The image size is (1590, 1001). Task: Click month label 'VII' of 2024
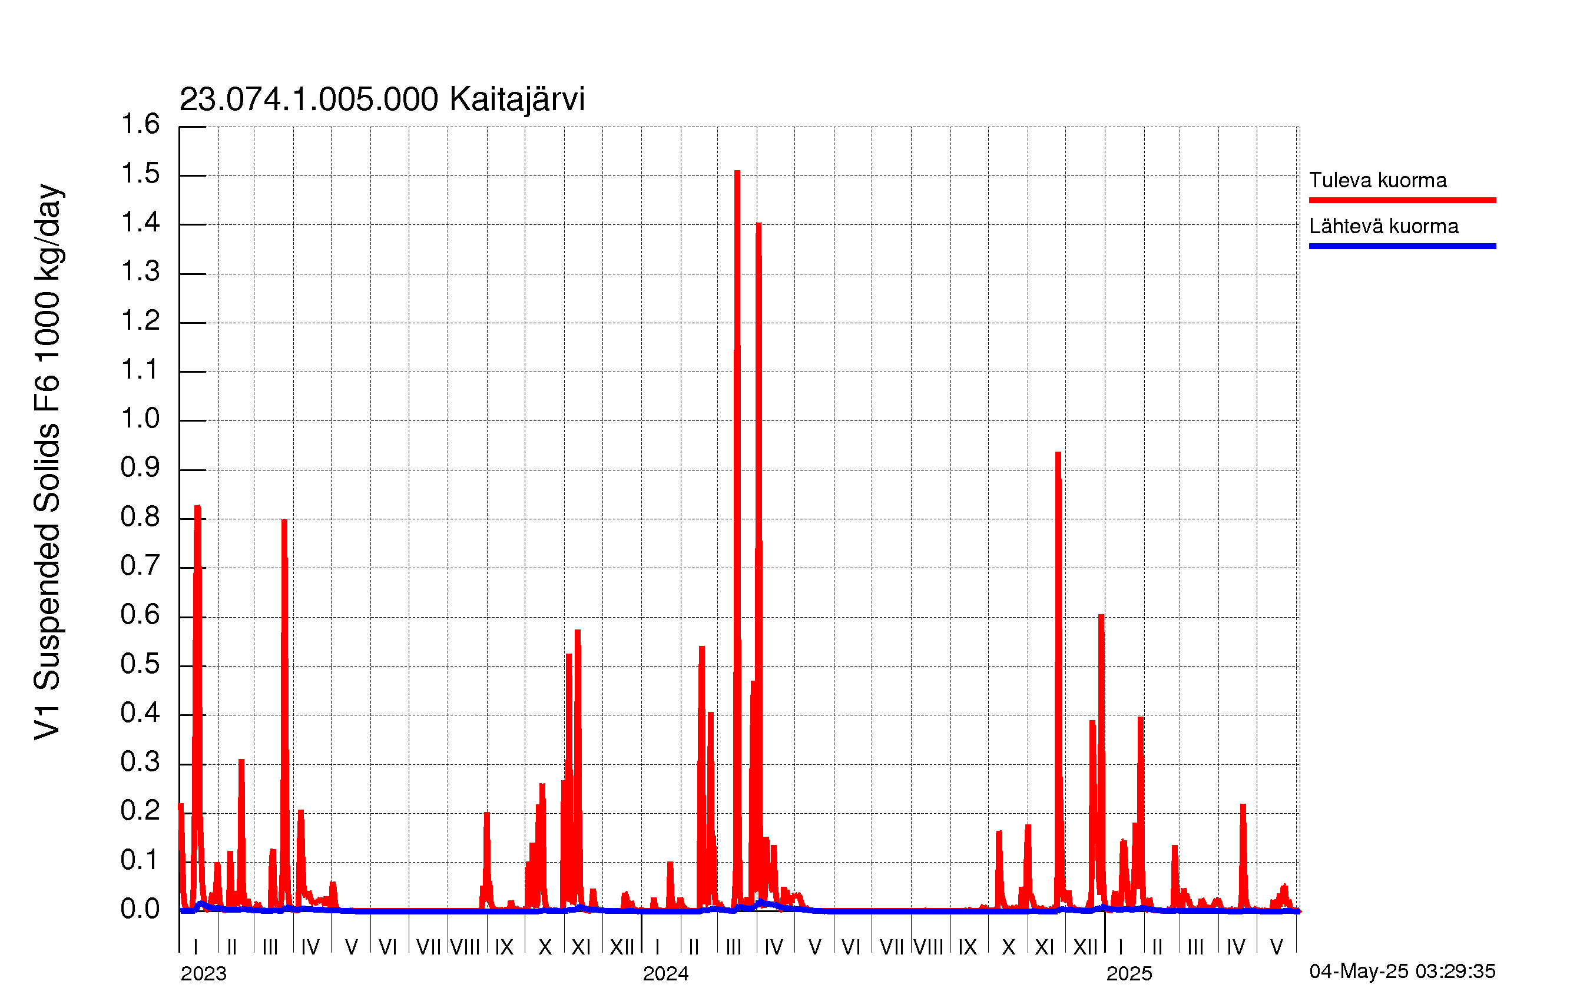[892, 947]
